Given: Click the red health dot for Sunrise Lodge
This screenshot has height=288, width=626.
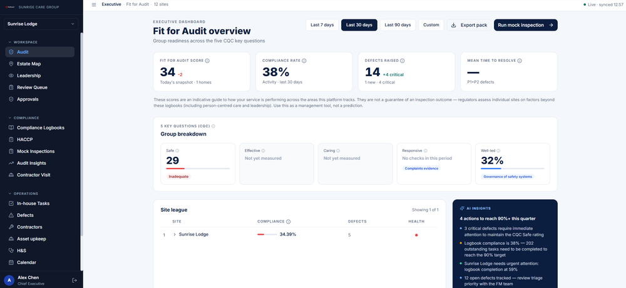Looking at the screenshot, I should pos(416,235).
